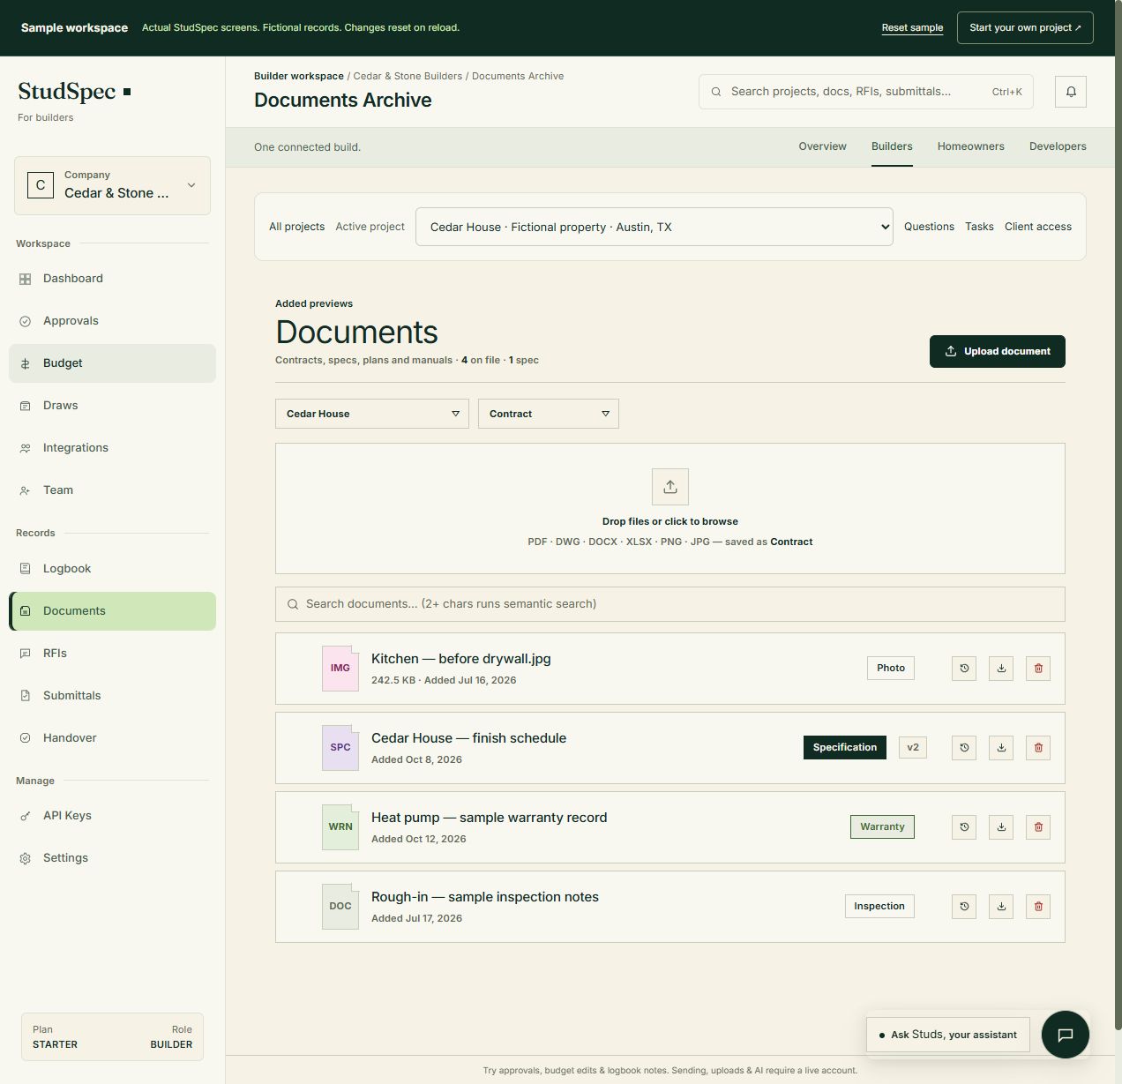The width and height of the screenshot is (1122, 1084).
Task: View history of Cedar House — finish schedule
Action: click(x=964, y=748)
